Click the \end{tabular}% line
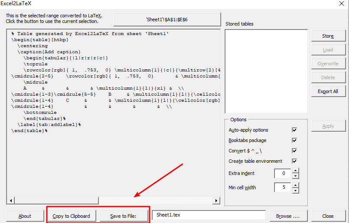 (45, 119)
